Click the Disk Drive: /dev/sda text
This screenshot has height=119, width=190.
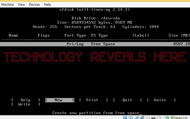pyautogui.click(x=96, y=18)
